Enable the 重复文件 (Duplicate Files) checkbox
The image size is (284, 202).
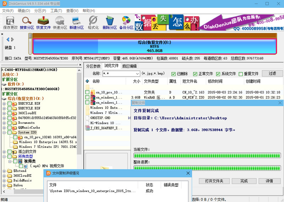click(241, 74)
